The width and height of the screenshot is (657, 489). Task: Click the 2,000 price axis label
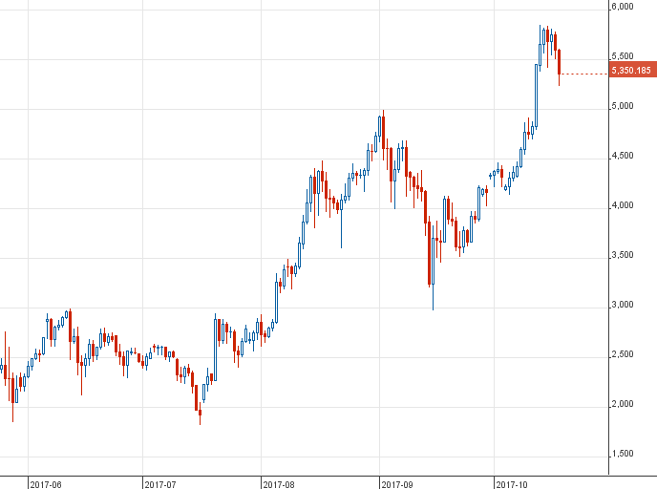click(x=623, y=404)
